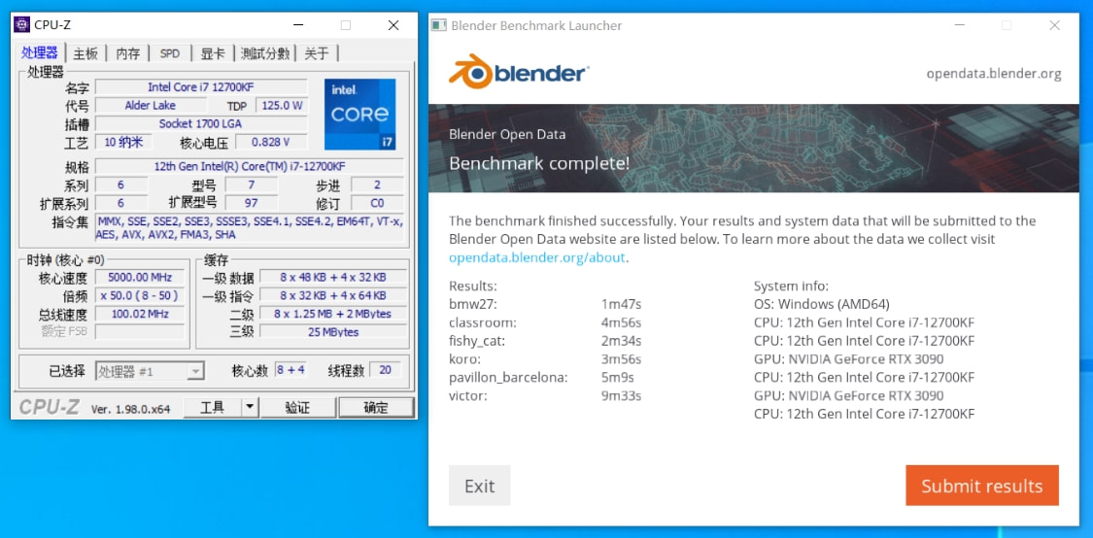Viewport: 1093px width, 538px height.
Task: Click the 验证 button
Action: pyautogui.click(x=297, y=408)
